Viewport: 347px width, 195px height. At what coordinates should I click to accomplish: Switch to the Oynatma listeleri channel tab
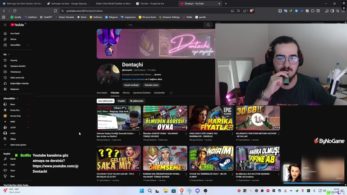tap(142, 93)
